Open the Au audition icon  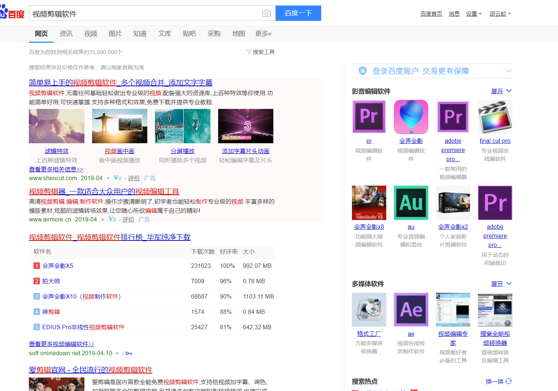[411, 203]
